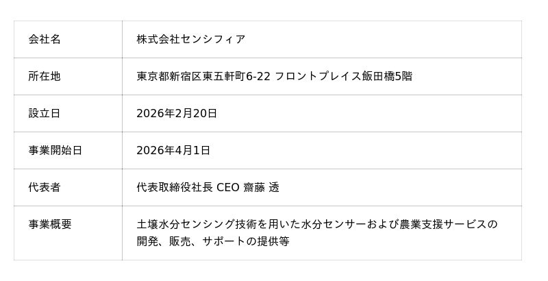
Task: Click the 株式会社 prefix in company name
Action: click(x=158, y=39)
